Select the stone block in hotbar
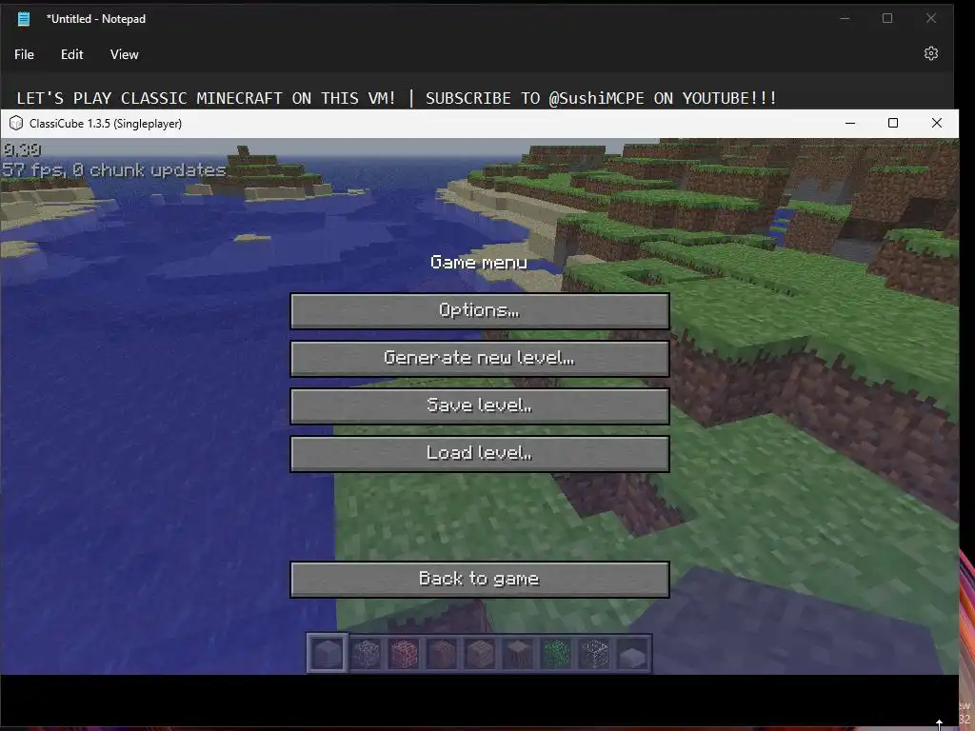 [x=328, y=653]
